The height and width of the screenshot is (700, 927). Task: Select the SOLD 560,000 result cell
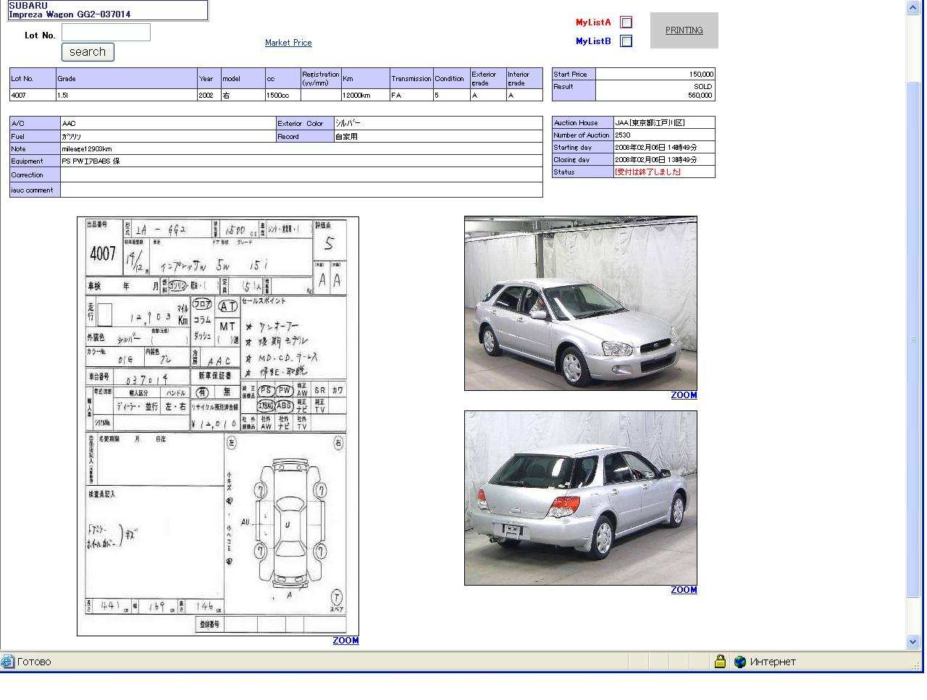[x=655, y=90]
